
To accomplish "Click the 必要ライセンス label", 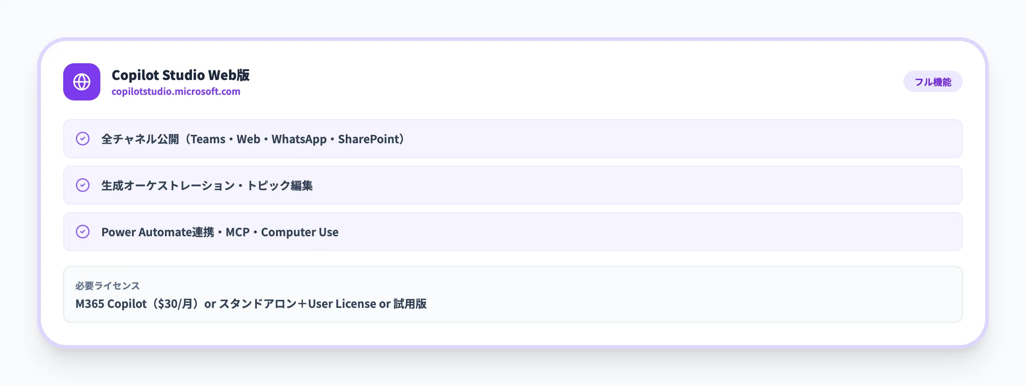I will (107, 286).
